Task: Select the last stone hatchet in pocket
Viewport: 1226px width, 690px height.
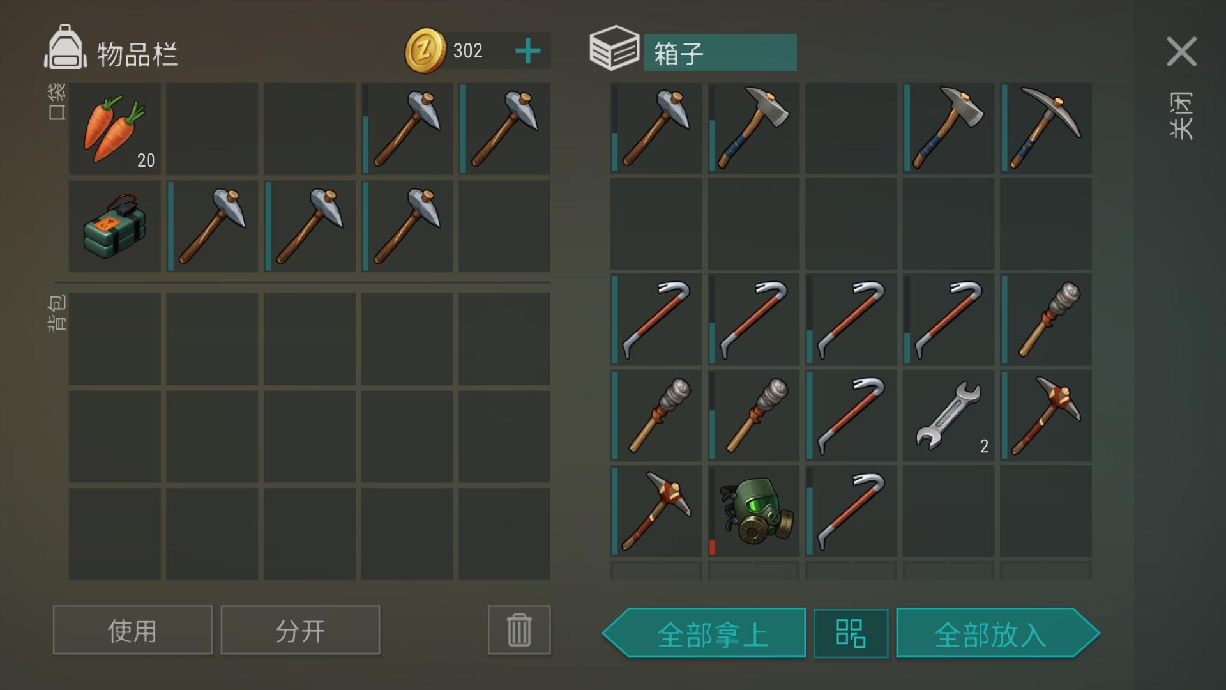Action: coord(407,226)
